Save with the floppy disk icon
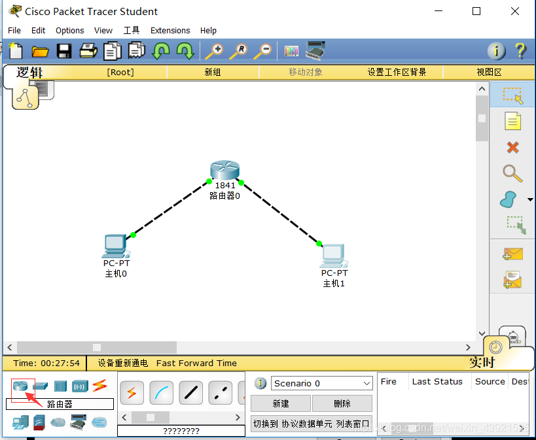Image resolution: width=536 pixels, height=440 pixels. [x=64, y=51]
